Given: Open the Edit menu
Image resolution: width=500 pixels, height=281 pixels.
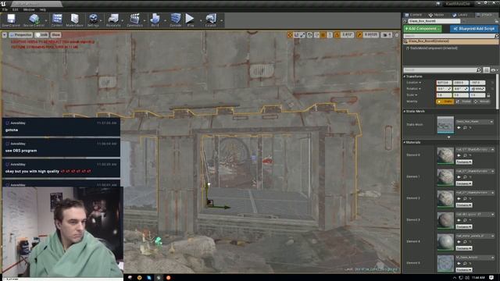Looking at the screenshot, I should pyautogui.click(x=16, y=10).
